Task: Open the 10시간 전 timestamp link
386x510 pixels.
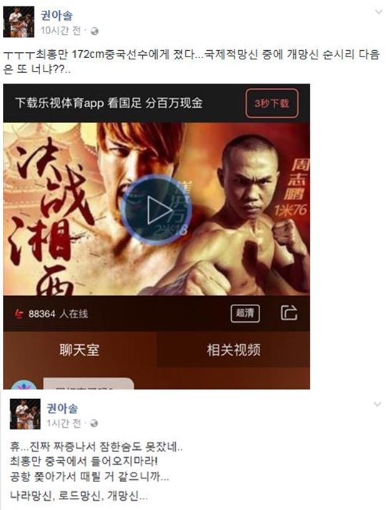Action: point(61,31)
